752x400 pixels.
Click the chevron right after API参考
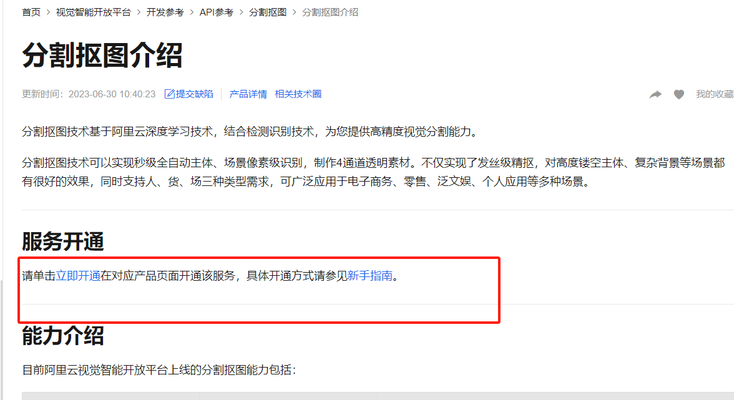(241, 12)
